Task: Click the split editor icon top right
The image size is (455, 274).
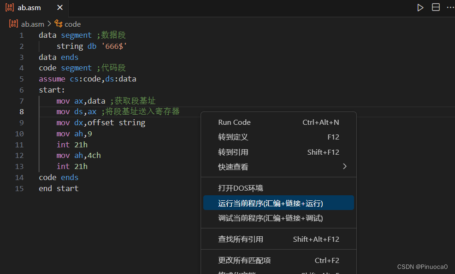Action: pyautogui.click(x=436, y=7)
